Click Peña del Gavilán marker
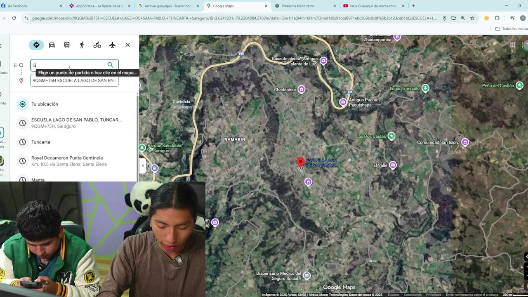The width and height of the screenshot is (528, 297). click(x=520, y=85)
